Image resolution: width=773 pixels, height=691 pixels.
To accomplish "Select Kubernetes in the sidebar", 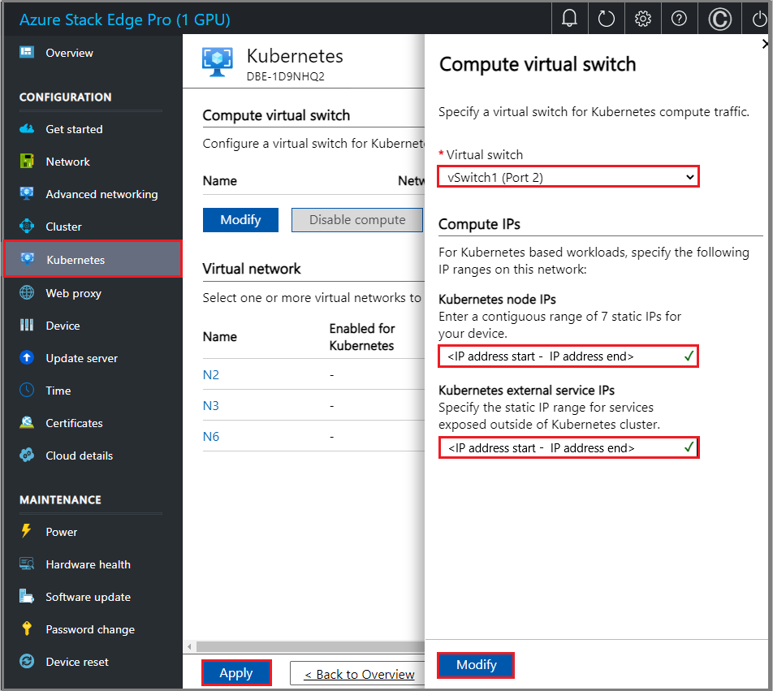I will [x=93, y=259].
